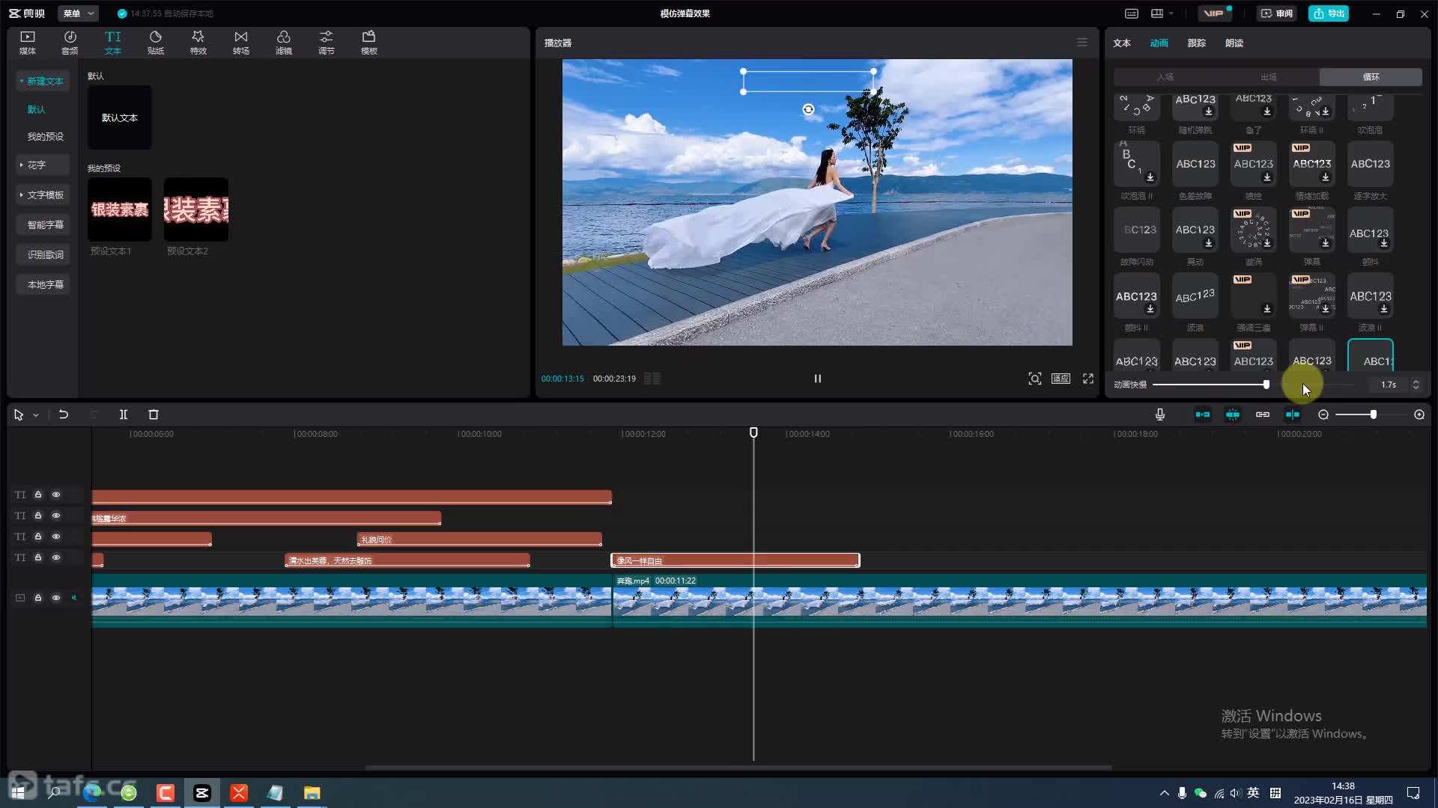Screen dimensions: 1438x808
Task: Open the 转场 (Transitions) panel
Action: [241, 43]
